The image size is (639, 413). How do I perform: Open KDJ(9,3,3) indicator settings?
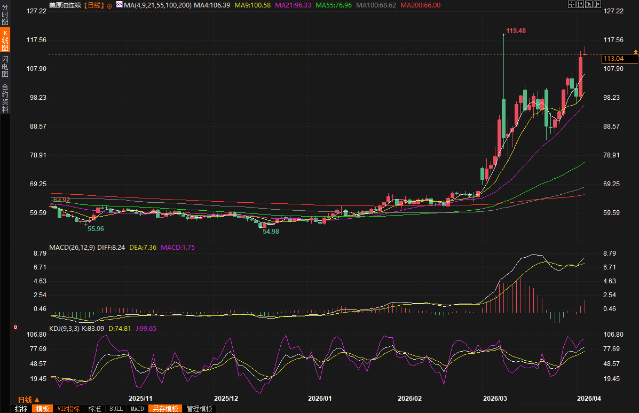point(65,328)
